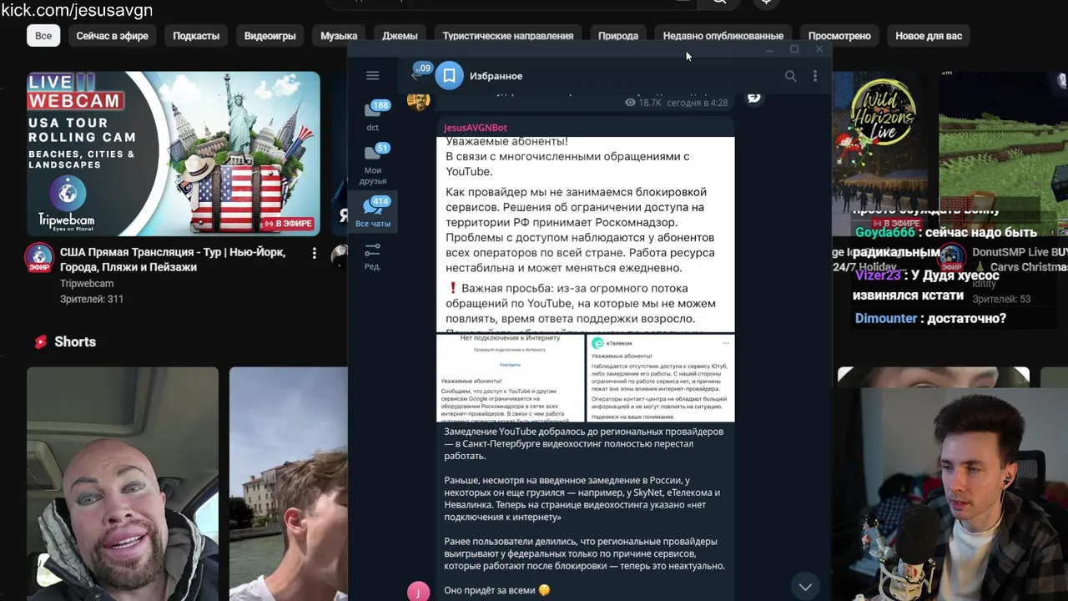Open the USA Tour Rolling Cam thumbnail
The width and height of the screenshot is (1068, 601).
coord(174,154)
